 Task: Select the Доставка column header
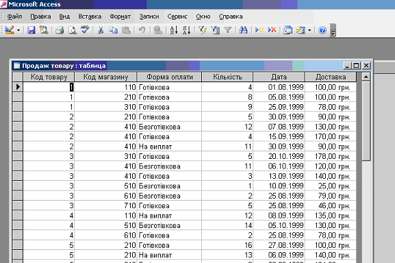(x=331, y=77)
